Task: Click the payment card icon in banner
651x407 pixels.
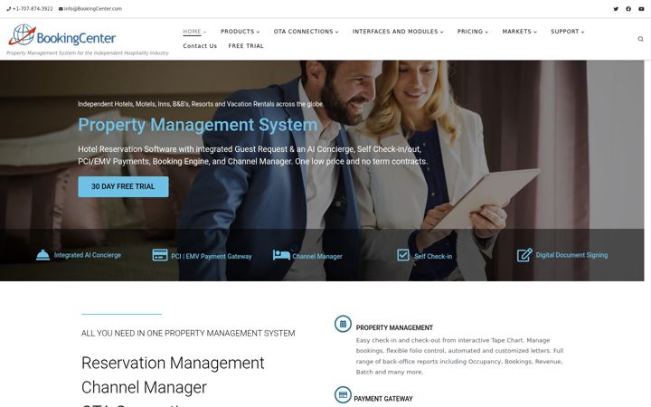Action: (x=160, y=255)
